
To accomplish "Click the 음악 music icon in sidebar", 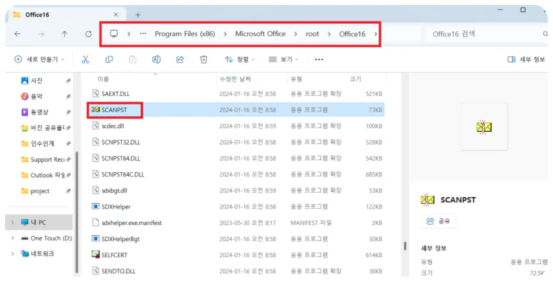I will pos(25,97).
